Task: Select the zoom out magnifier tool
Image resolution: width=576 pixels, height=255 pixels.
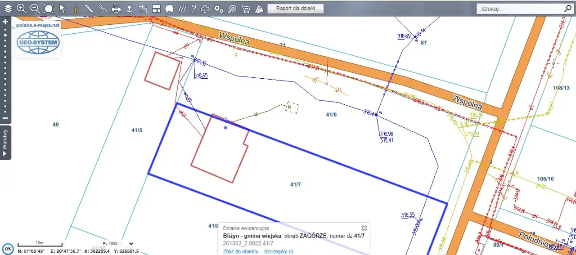Action: pos(35,9)
